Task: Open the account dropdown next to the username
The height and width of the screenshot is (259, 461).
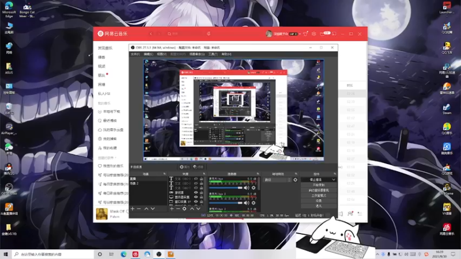Action: click(300, 34)
